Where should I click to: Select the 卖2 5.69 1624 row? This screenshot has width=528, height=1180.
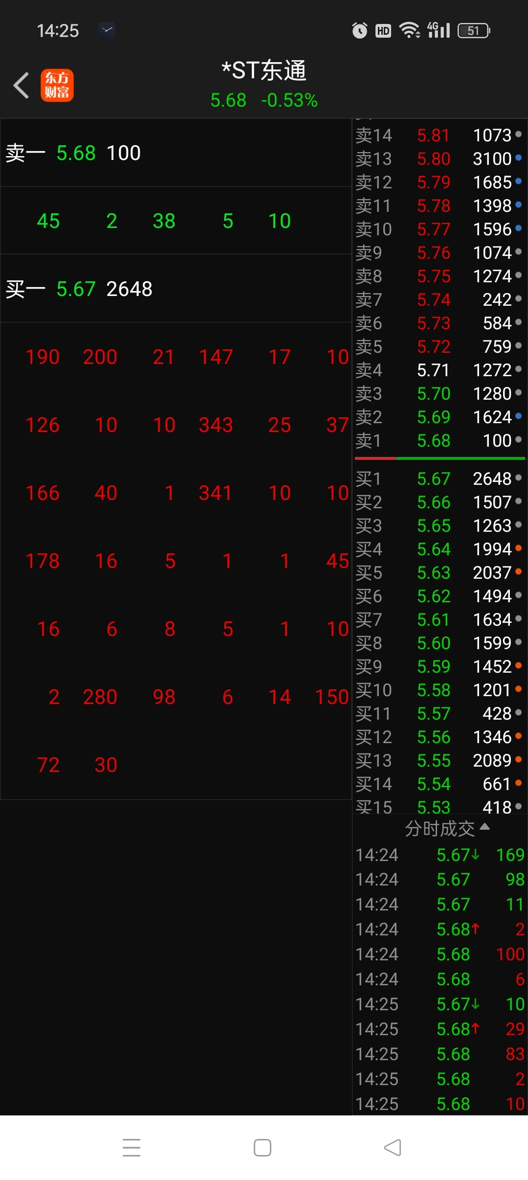point(439,417)
